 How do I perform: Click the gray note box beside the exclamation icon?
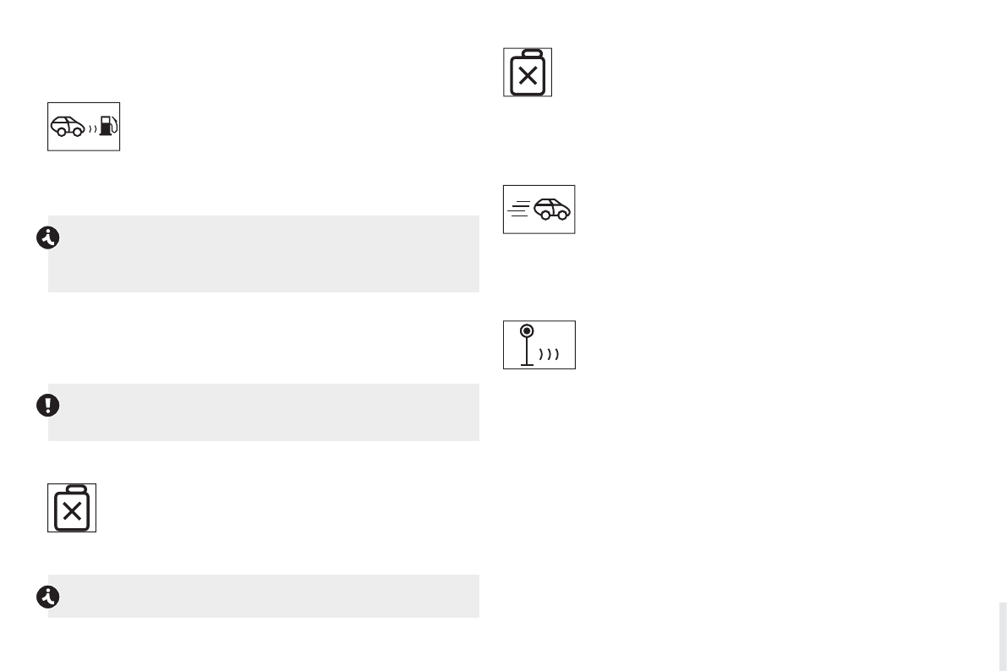263,412
